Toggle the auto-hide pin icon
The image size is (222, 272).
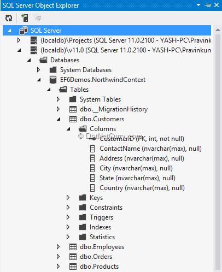(207, 5)
